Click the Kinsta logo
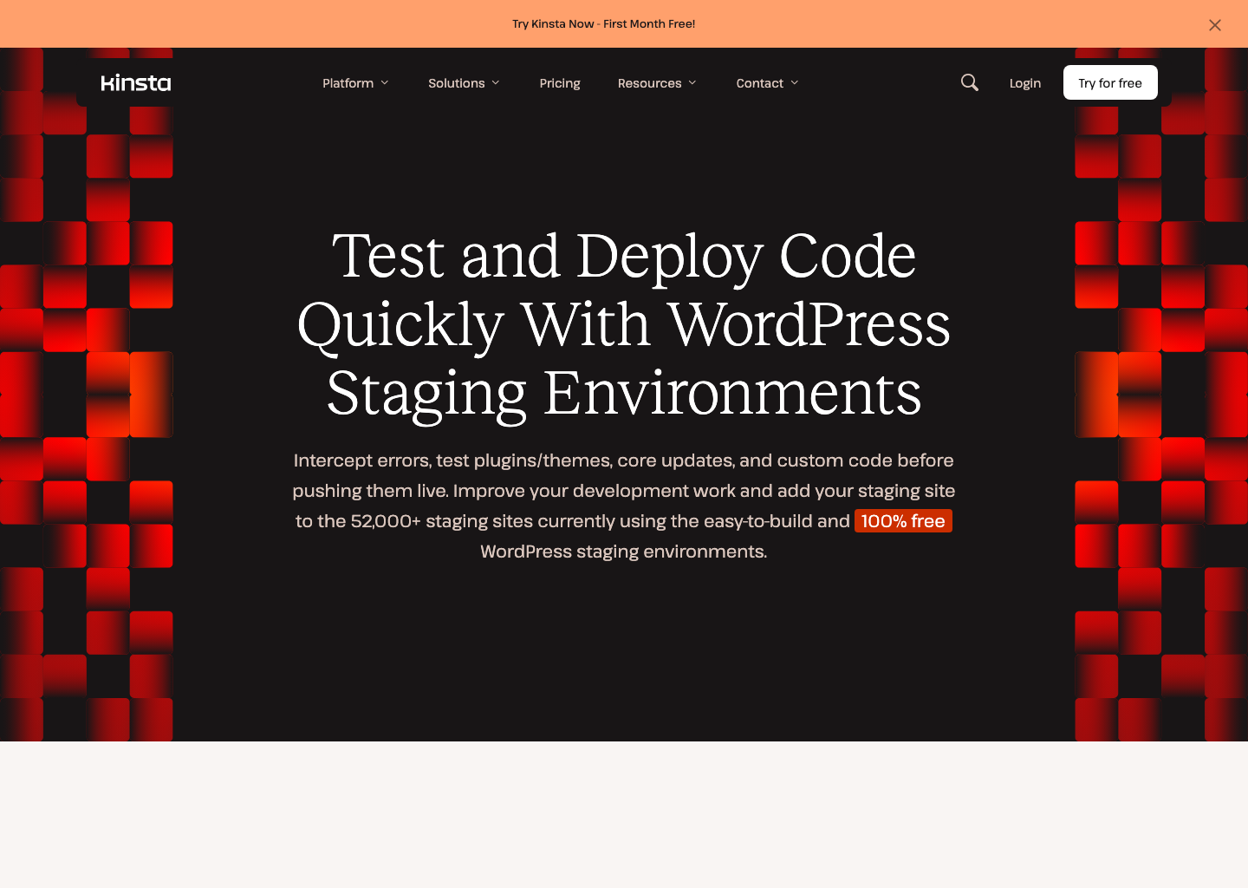 pyautogui.click(x=136, y=83)
